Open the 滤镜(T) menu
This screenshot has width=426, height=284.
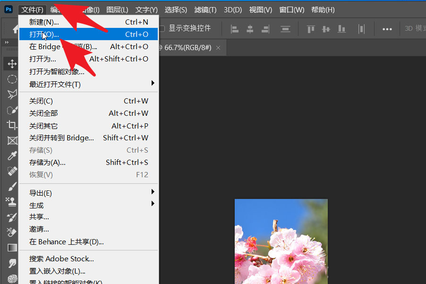pos(205,10)
